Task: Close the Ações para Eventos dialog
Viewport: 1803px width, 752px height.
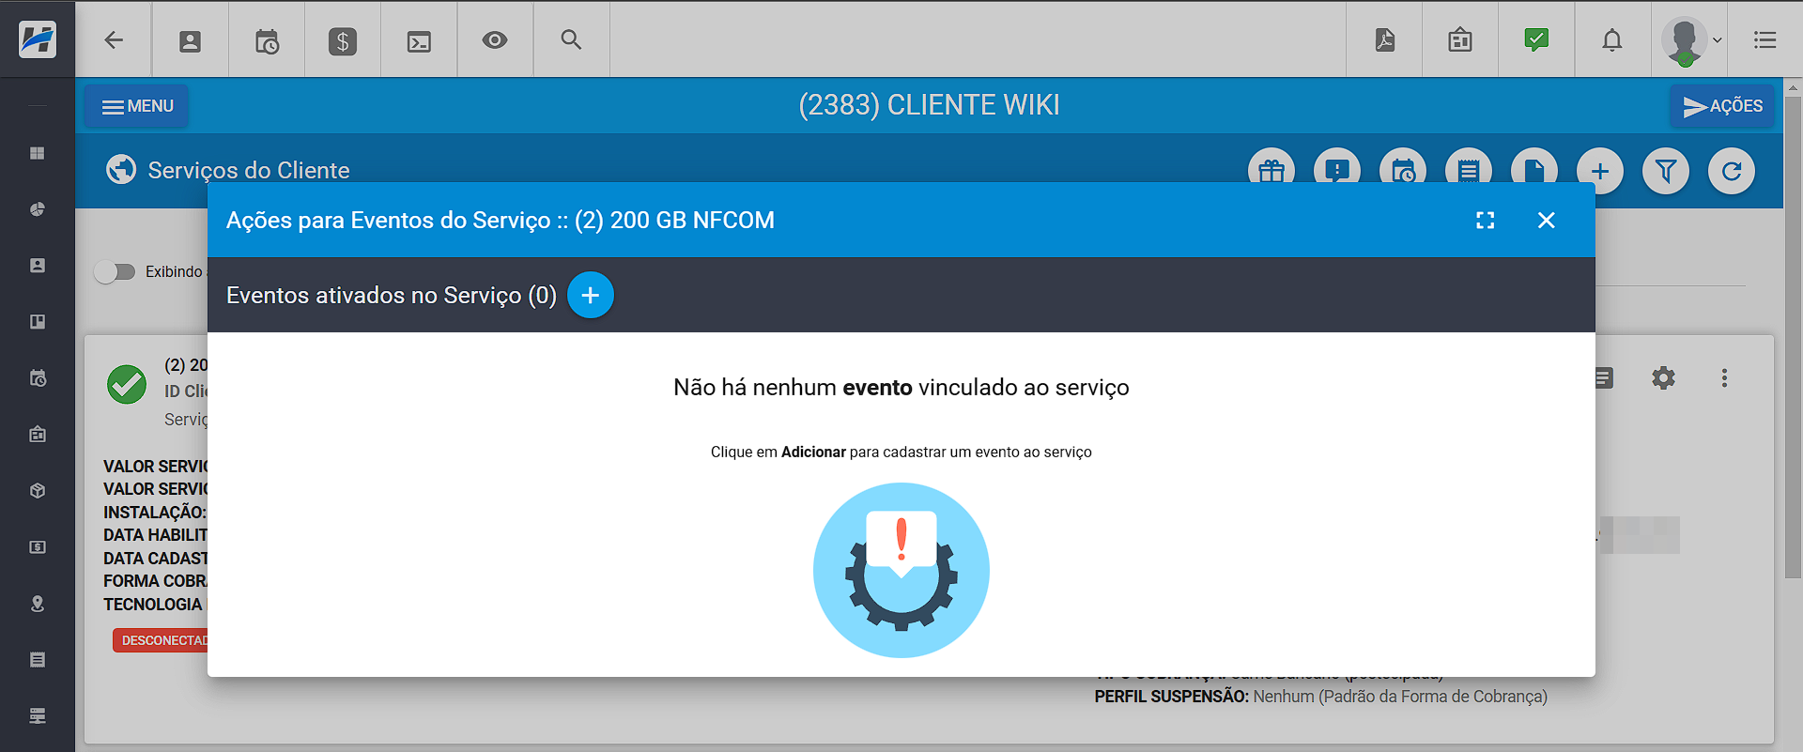Action: point(1547,220)
